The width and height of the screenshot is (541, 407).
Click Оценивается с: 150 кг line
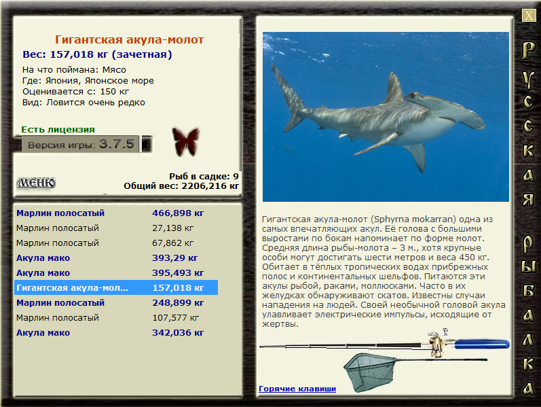pos(75,92)
